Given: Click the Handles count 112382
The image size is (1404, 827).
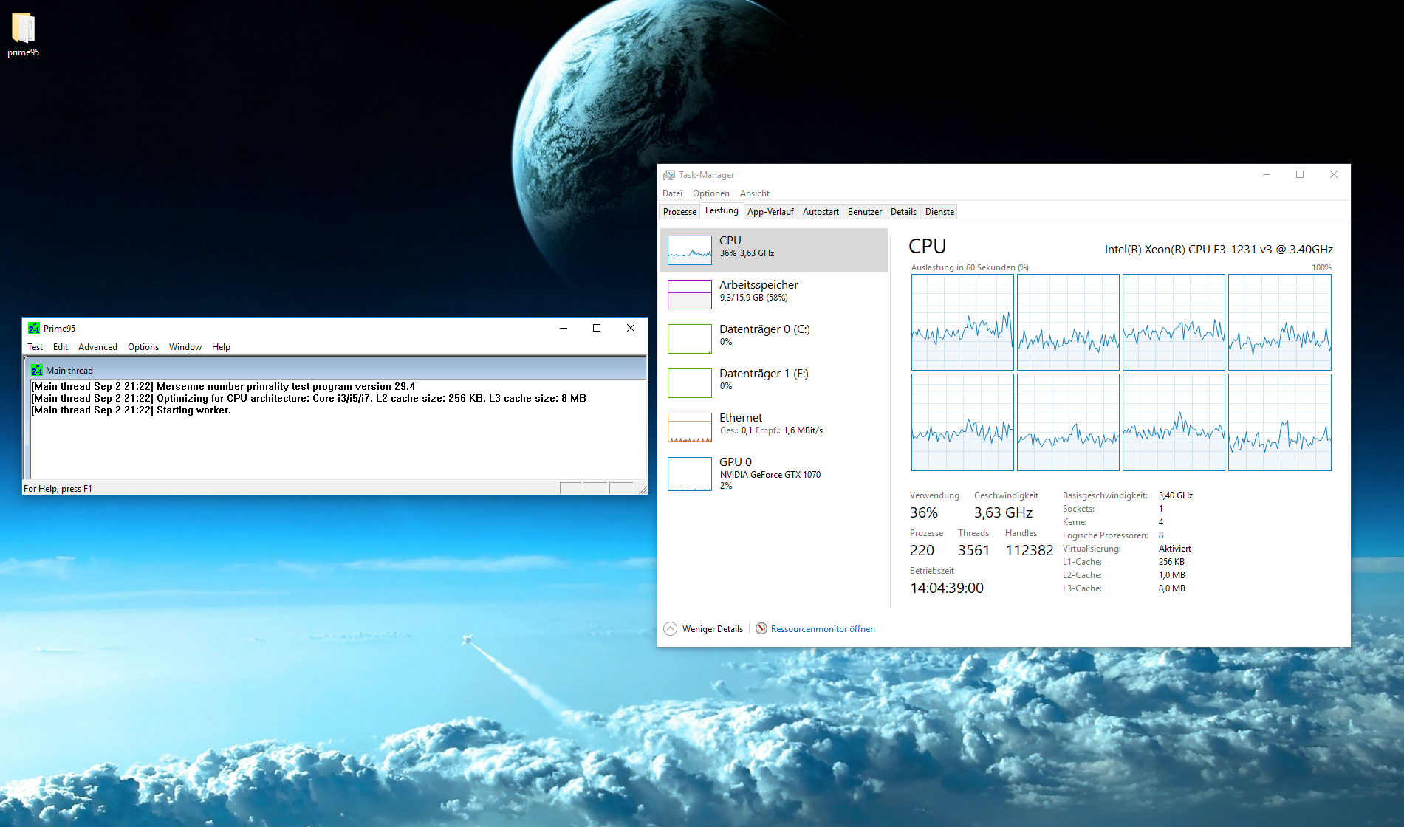Looking at the screenshot, I should pyautogui.click(x=1030, y=551).
